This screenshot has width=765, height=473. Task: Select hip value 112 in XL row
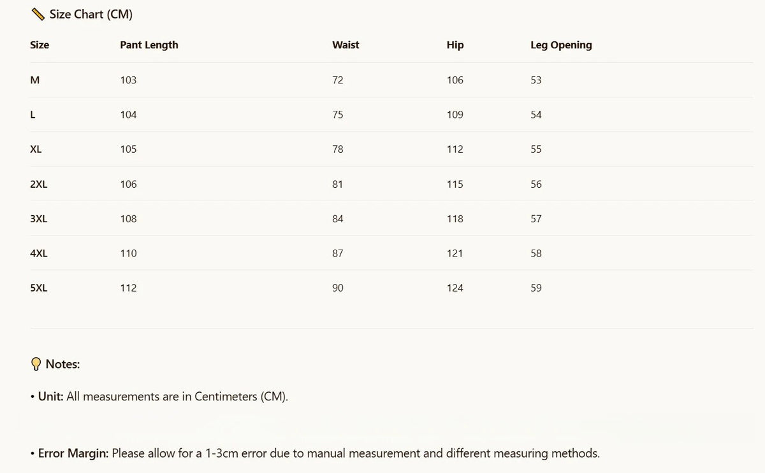pyautogui.click(x=455, y=149)
